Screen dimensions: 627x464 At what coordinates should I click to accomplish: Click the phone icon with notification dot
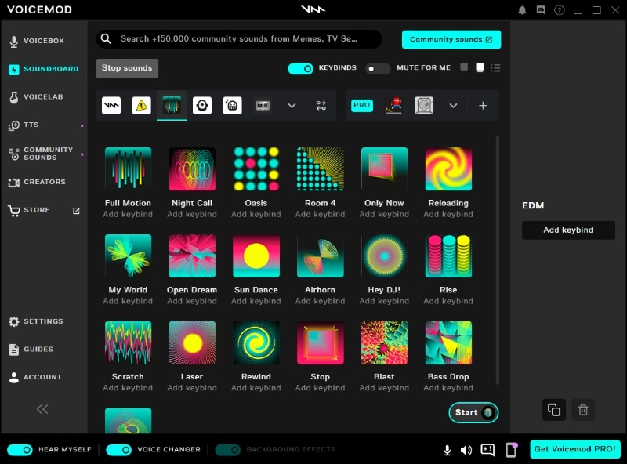point(510,450)
